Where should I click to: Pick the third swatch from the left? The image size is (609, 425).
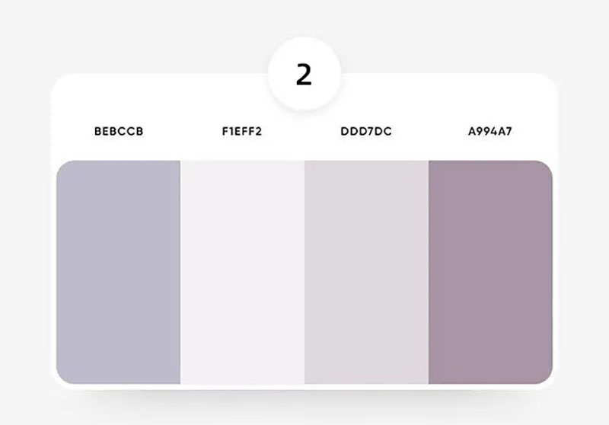click(366, 272)
